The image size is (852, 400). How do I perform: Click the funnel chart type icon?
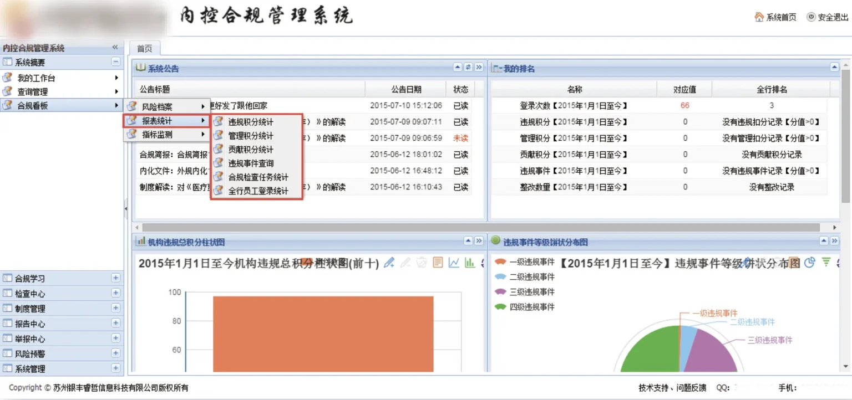(826, 263)
